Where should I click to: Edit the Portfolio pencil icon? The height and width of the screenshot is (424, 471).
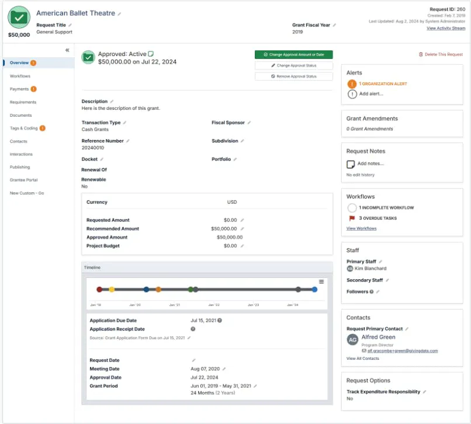point(235,159)
